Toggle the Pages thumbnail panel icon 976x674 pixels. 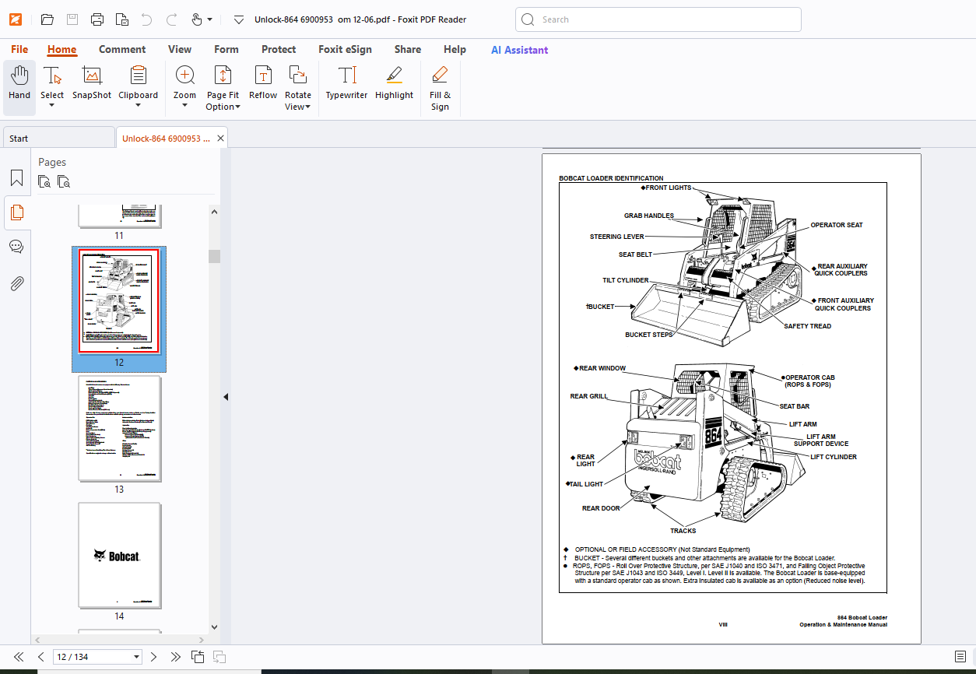(x=16, y=212)
